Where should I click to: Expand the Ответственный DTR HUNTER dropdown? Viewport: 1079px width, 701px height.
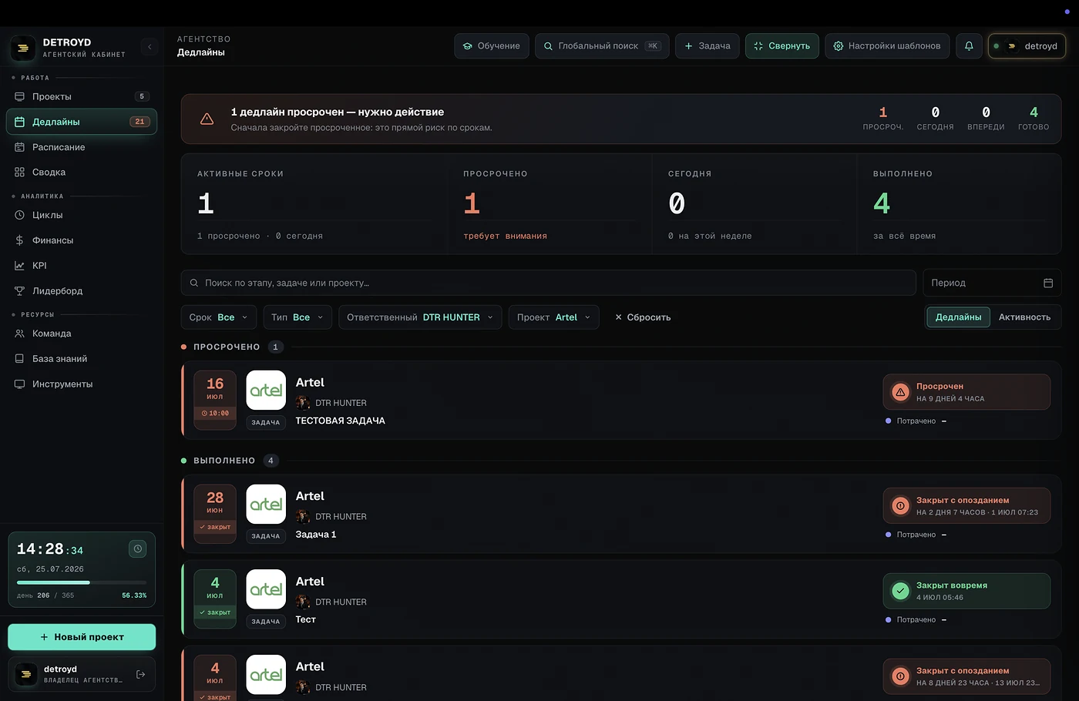pyautogui.click(x=420, y=317)
